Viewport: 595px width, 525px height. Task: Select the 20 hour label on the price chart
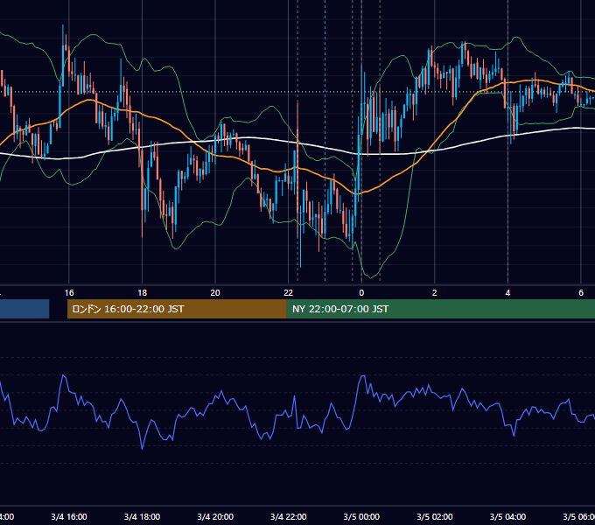tap(215, 293)
